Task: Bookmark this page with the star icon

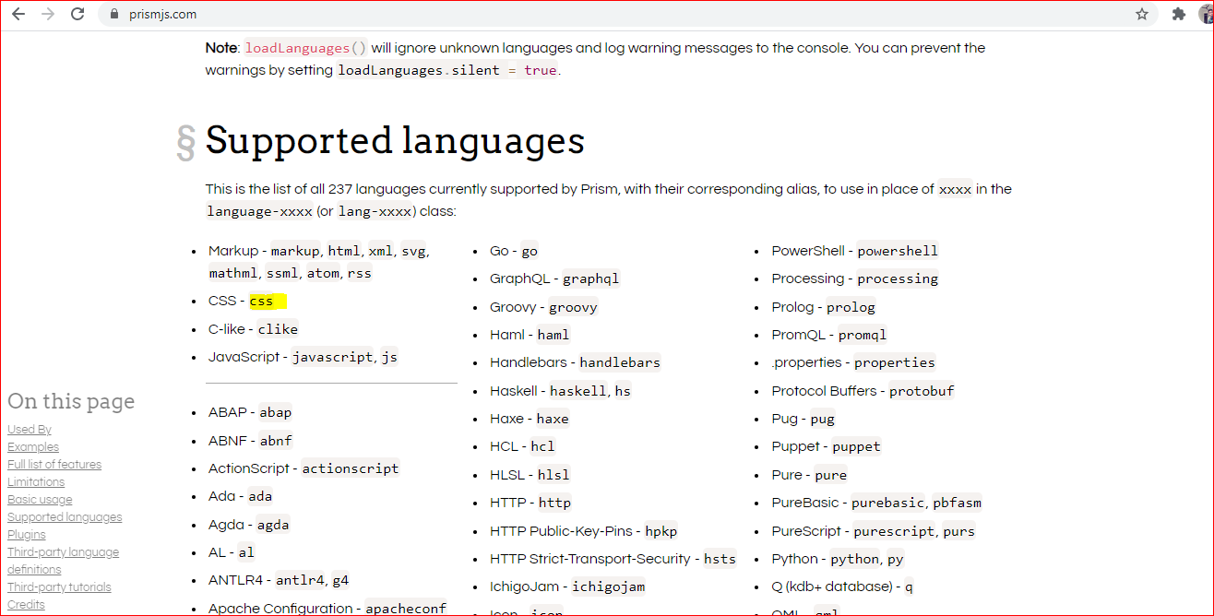Action: point(1142,14)
